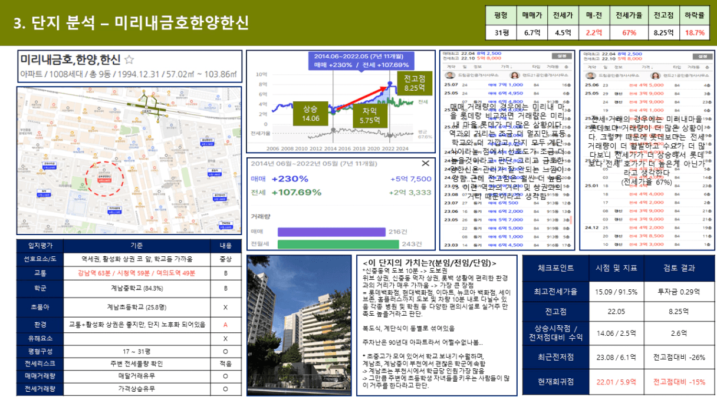Click 드림공인중개사사무소 agent avatar in 전세 list

[x=590, y=75]
